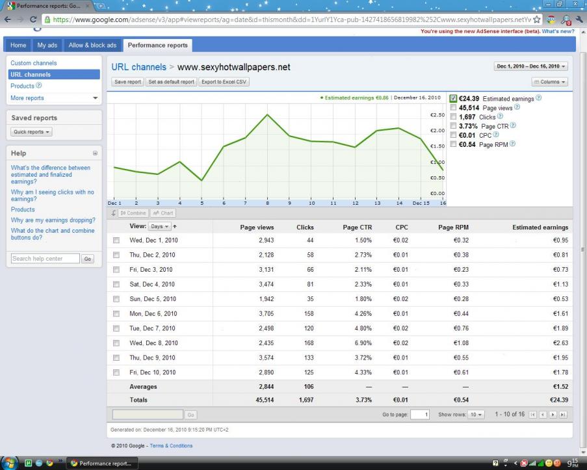Enable the Page views chart checkbox
The height and width of the screenshot is (470, 587).
453,107
